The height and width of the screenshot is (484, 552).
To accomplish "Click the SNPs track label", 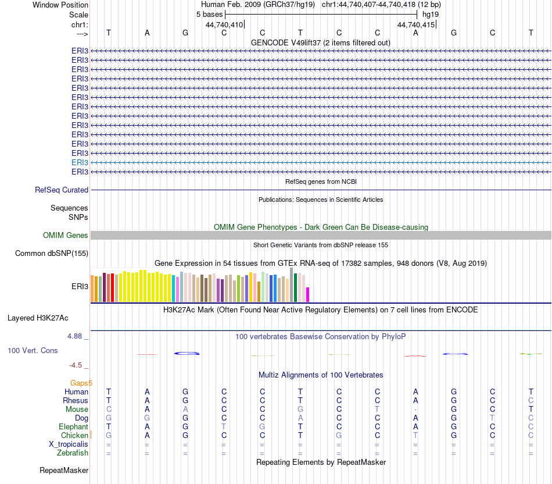I will tap(78, 217).
